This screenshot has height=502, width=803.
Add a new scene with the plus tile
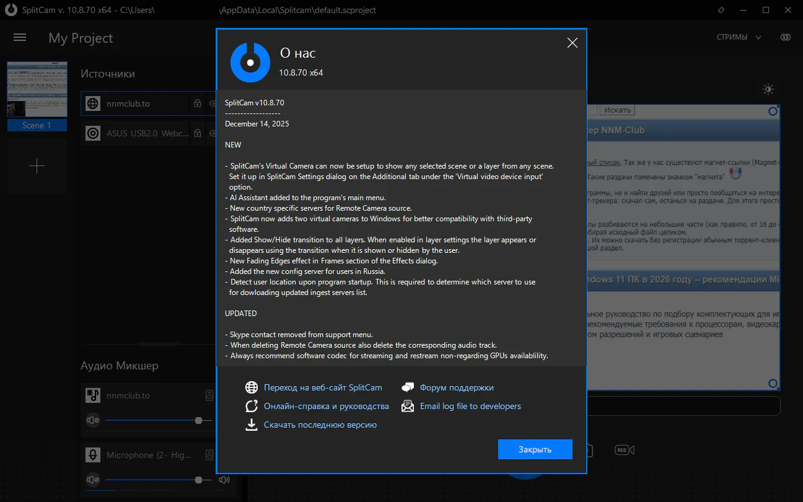click(x=37, y=166)
